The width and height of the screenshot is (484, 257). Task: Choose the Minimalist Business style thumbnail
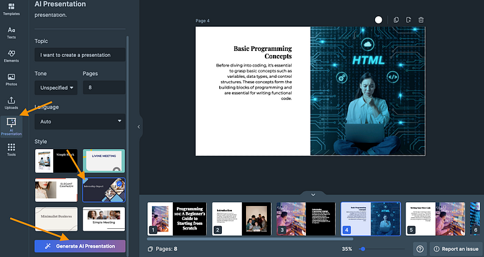[56, 219]
